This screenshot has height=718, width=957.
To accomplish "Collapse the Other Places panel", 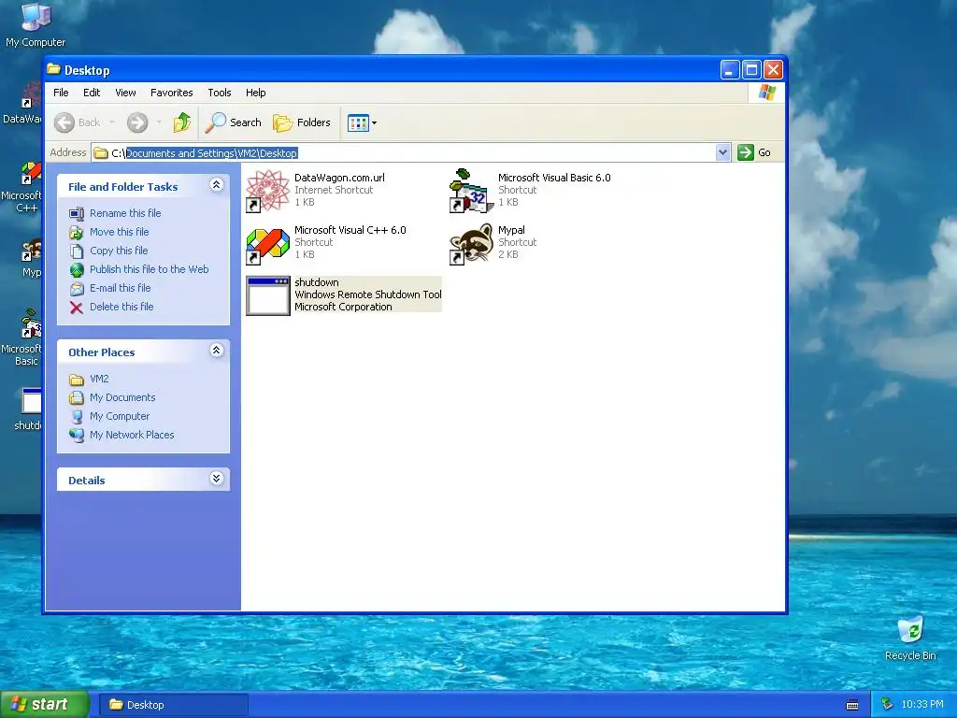I will [216, 351].
